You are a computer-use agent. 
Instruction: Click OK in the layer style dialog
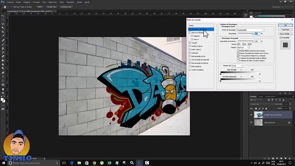285,25
